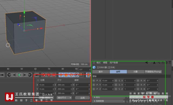Open attribute manager search icon
This screenshot has height=105, width=173.
(x=159, y=63)
